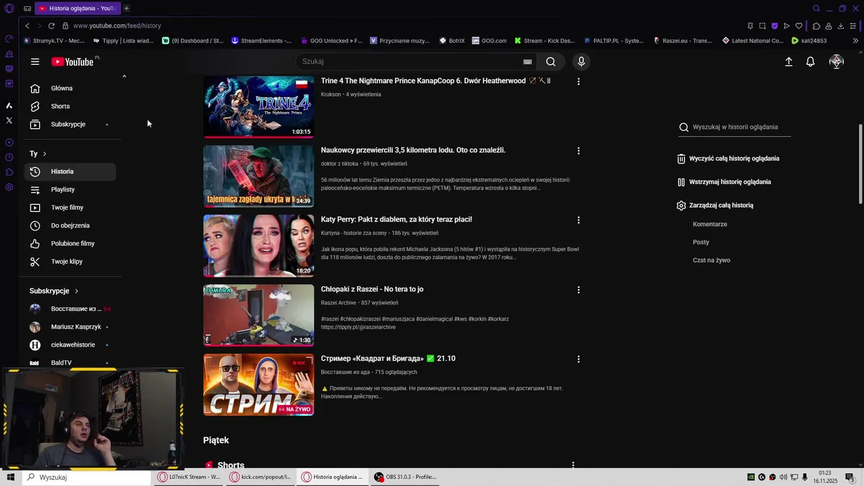Open the account avatar menu

click(x=836, y=61)
